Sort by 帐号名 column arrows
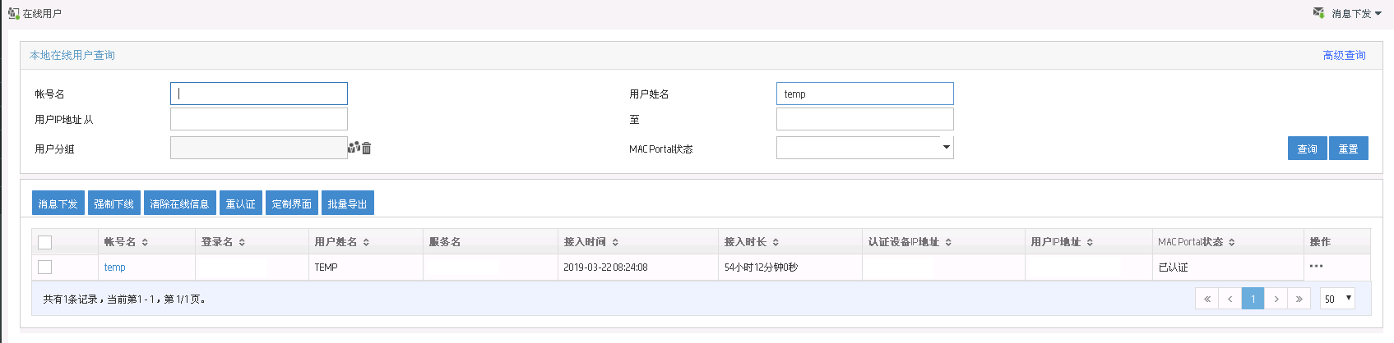Screen dimensions: 1394x343 [x=145, y=242]
